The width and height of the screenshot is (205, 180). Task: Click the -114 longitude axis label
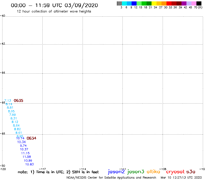[x=83, y=169]
